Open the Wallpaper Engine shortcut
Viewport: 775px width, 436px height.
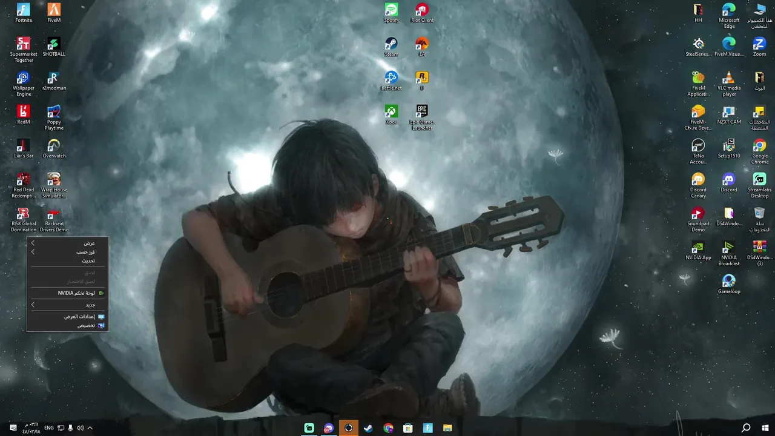click(24, 84)
